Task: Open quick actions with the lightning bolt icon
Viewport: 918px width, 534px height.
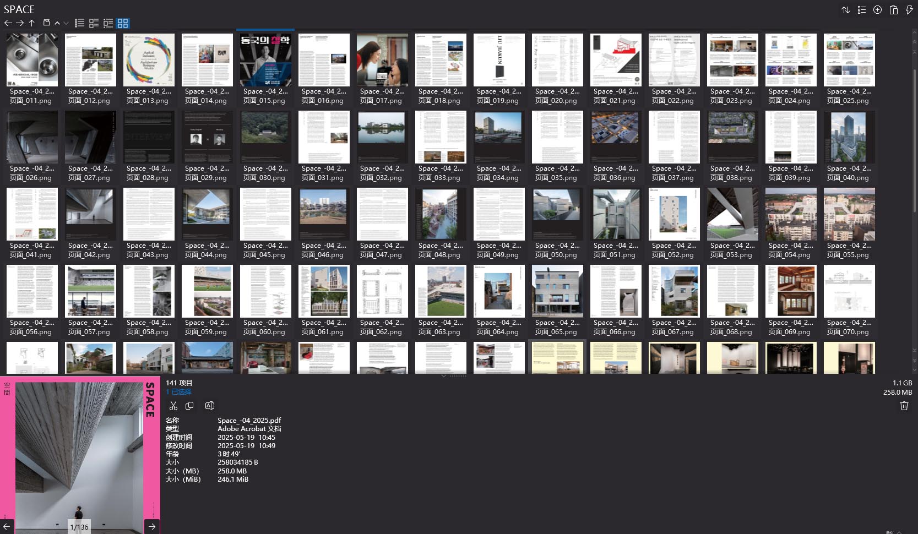Action: 910,10
